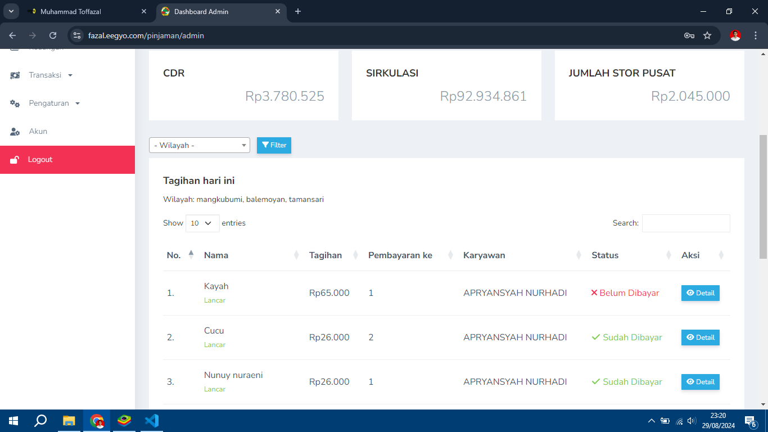Open the Wilayah dropdown
Screen dimensions: 768x432
(199, 145)
